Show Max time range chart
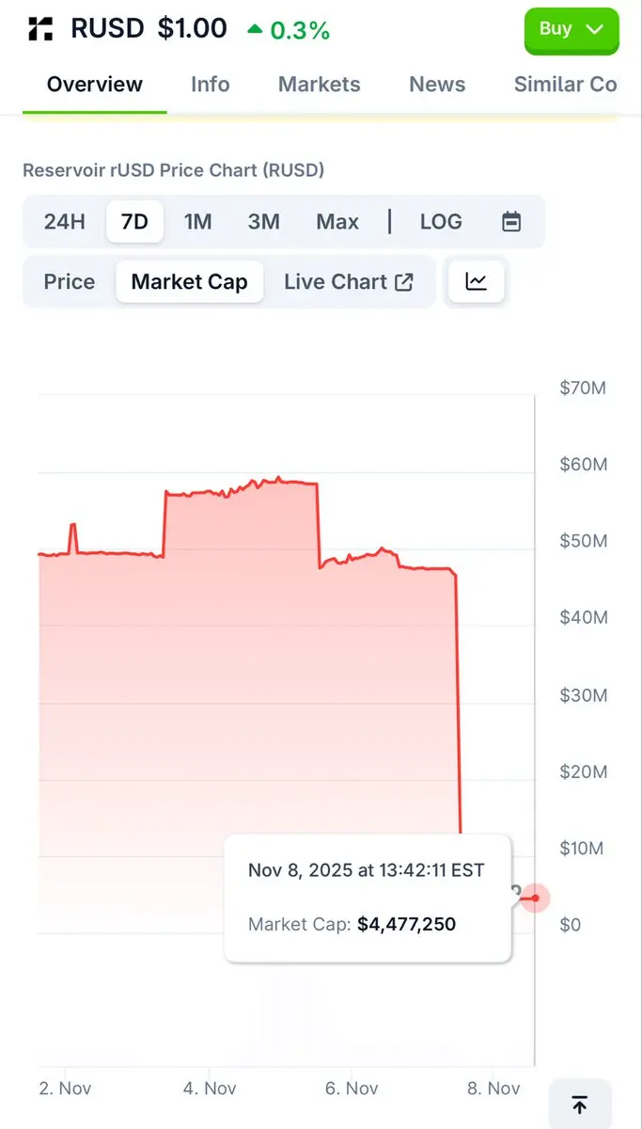Screen dimensions: 642x1129 point(337,222)
